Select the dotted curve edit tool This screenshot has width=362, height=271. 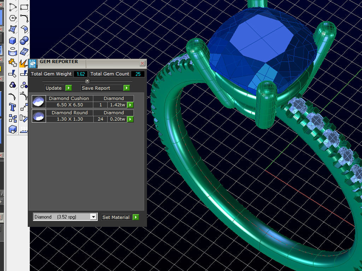(x=24, y=96)
